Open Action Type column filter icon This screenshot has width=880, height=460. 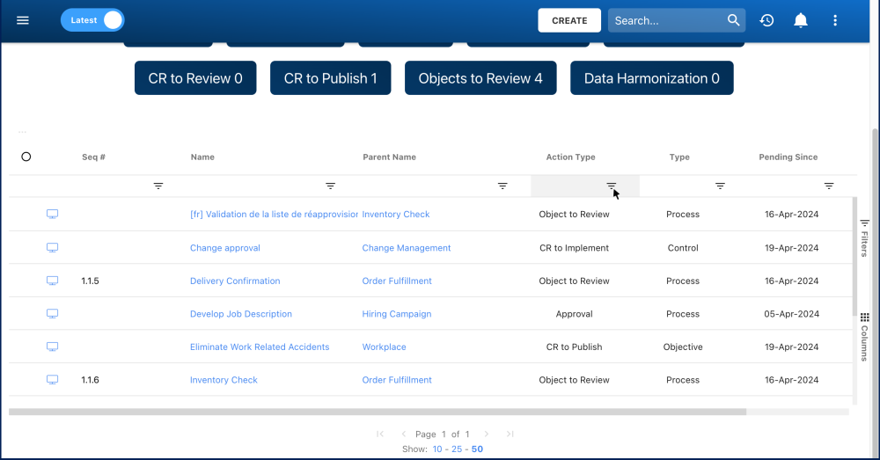612,186
